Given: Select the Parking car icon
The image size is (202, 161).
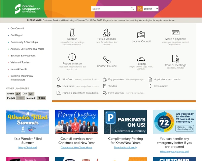Looking at the screenshot, I should 141,59.
